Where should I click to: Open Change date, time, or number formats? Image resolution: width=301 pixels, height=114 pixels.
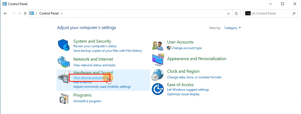pyautogui.click(x=194, y=77)
